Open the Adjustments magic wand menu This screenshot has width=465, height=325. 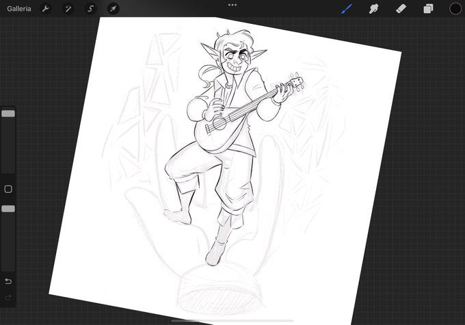click(x=68, y=9)
